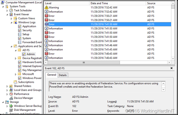This screenshot has height=115, width=178.
Task: Click the Admin log icon under AD FS
Action: pyautogui.click(x=24, y=54)
